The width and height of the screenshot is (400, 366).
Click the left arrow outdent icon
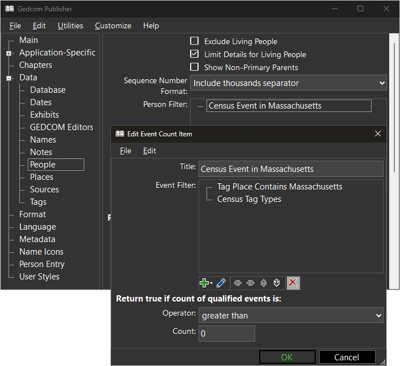click(x=238, y=283)
